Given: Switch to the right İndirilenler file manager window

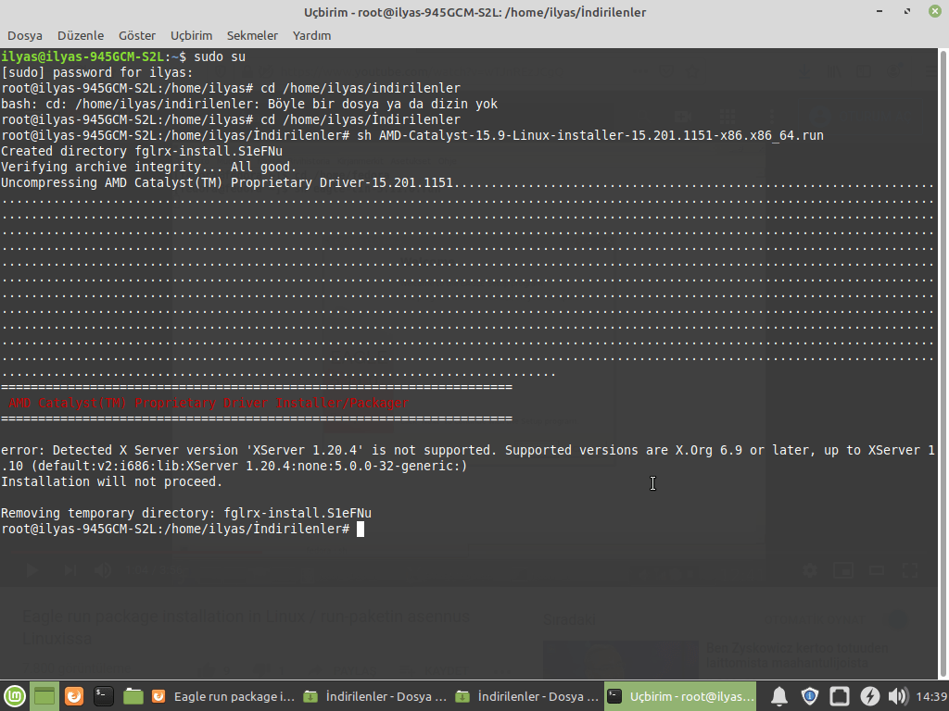Looking at the screenshot, I should tap(527, 696).
